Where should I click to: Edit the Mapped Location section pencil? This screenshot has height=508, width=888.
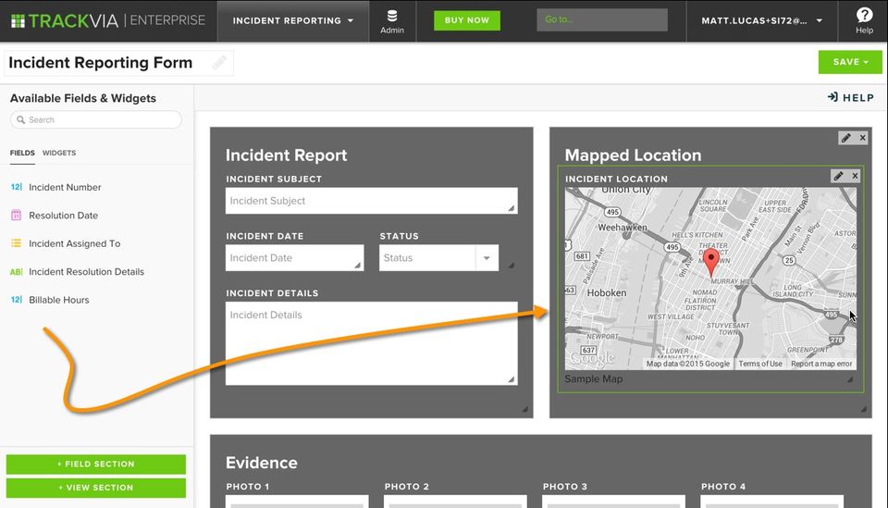(x=846, y=138)
